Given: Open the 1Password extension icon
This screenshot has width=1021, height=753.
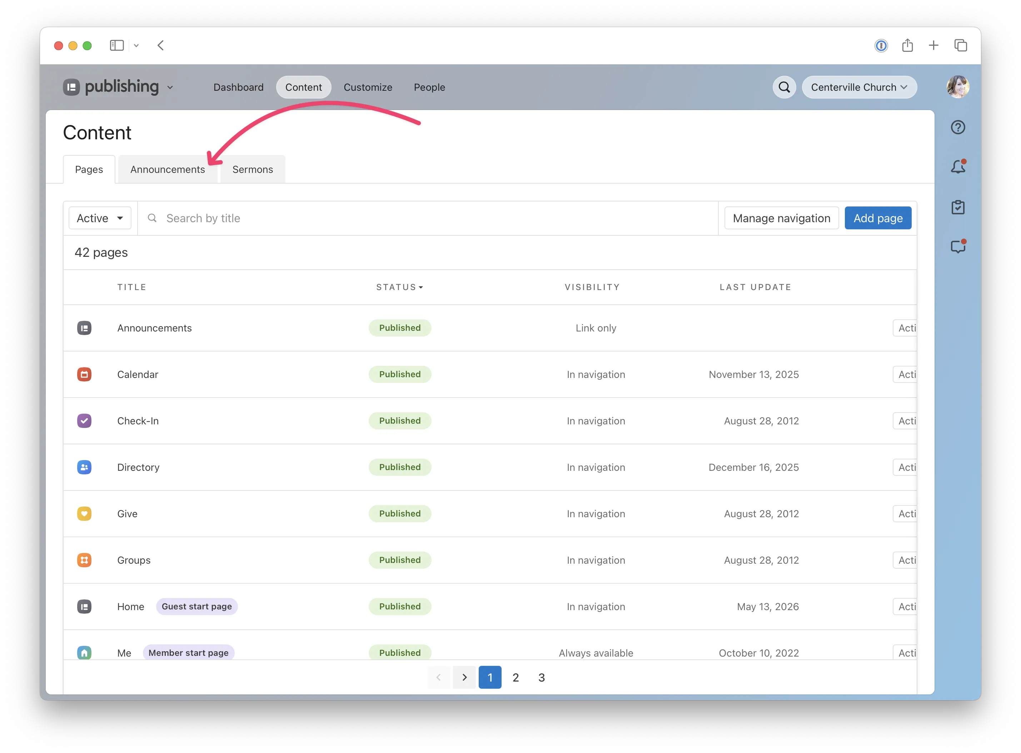Looking at the screenshot, I should (x=881, y=46).
